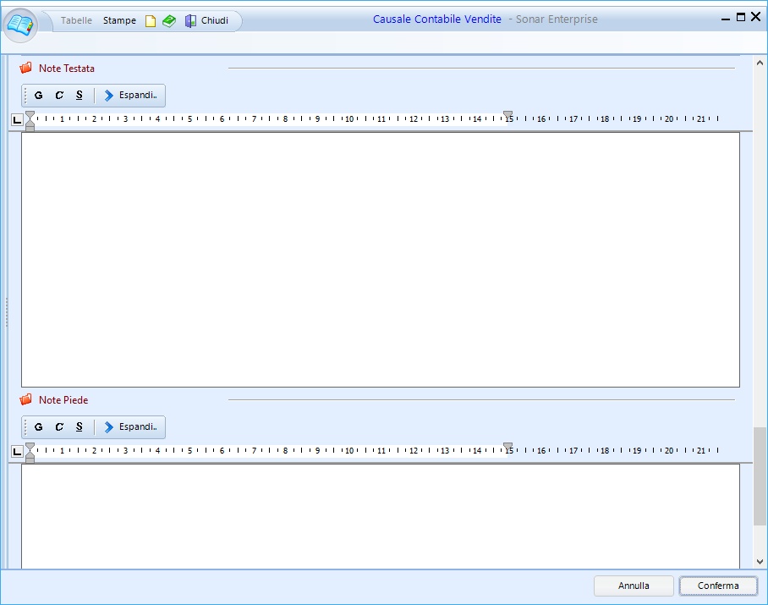
Task: Click the Chiudi door icon
Action: [190, 21]
